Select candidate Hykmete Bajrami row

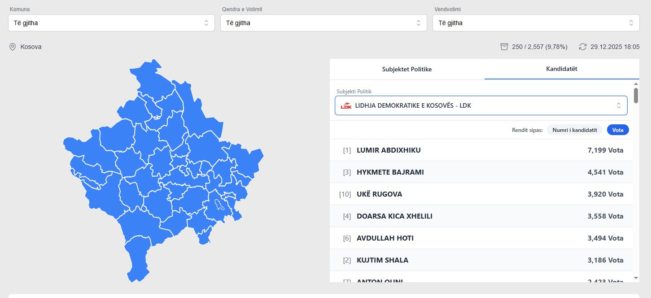481,172
